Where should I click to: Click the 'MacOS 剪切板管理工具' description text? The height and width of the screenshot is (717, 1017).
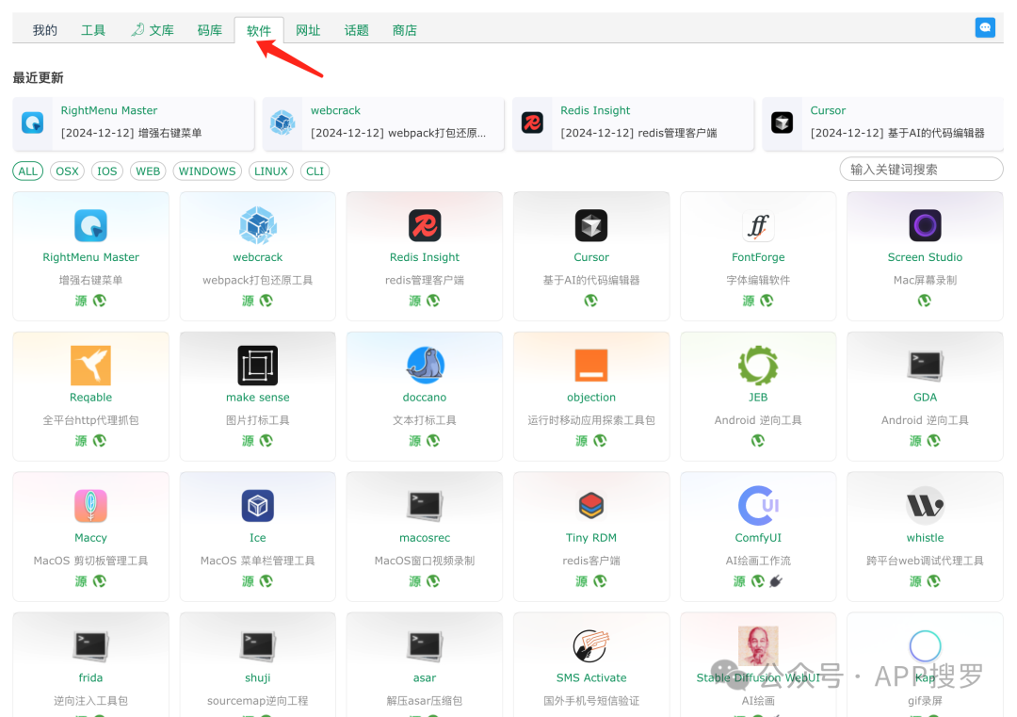(90, 561)
